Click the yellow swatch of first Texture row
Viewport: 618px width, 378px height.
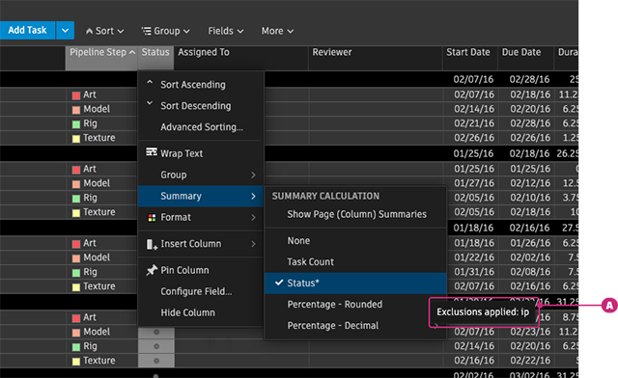click(76, 139)
